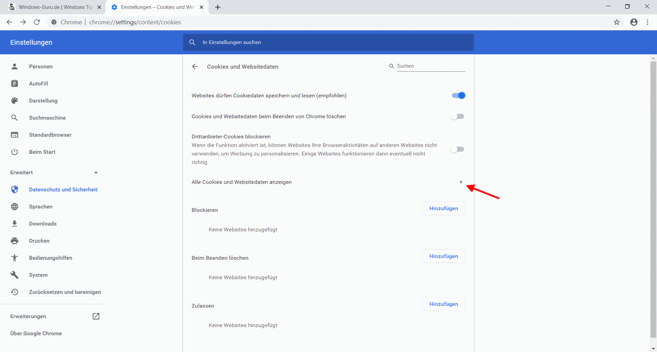Switch to the Windows-Guru.de tab

point(54,7)
